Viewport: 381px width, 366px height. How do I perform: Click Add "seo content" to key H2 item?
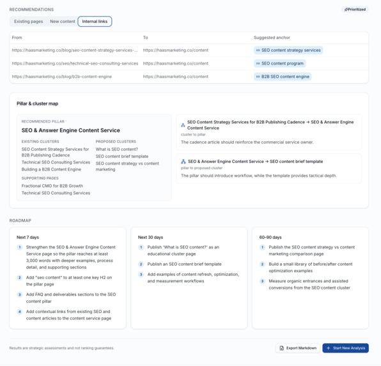[69, 281]
